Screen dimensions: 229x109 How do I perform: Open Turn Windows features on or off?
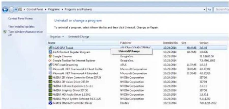pyautogui.click(x=25, y=33)
